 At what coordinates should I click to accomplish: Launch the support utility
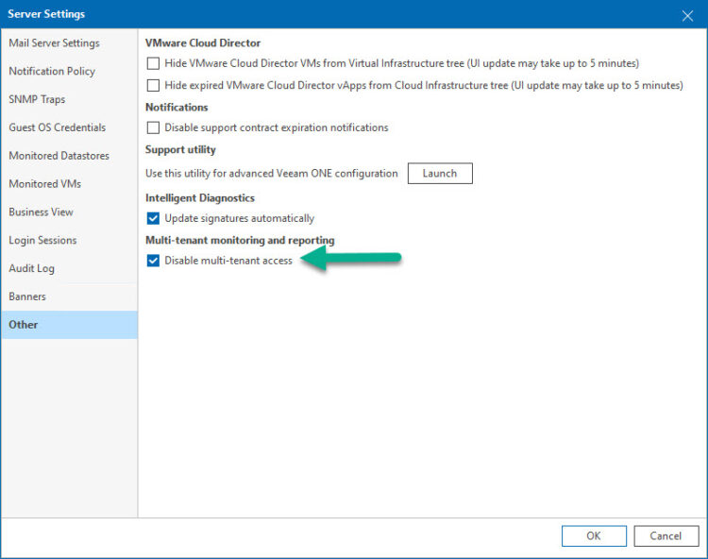coord(440,174)
